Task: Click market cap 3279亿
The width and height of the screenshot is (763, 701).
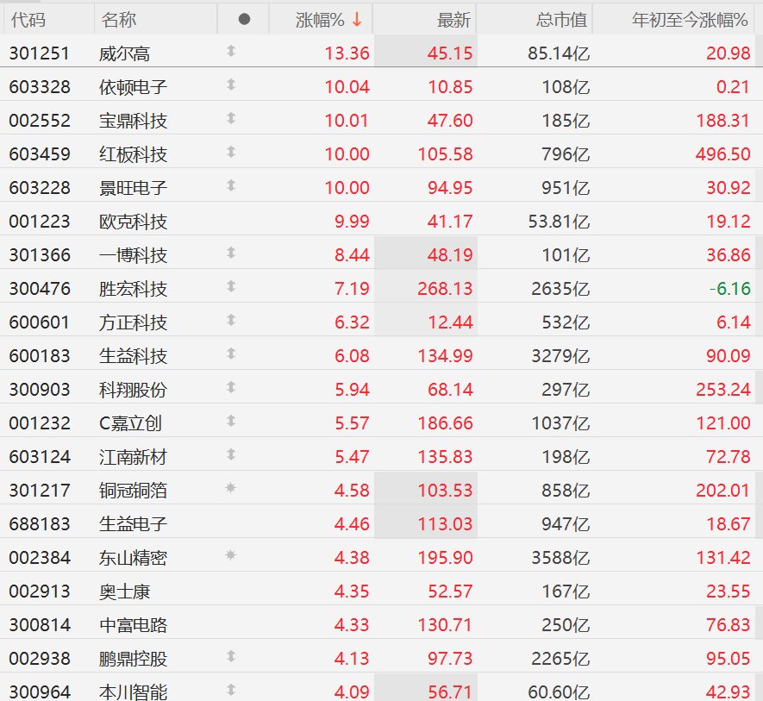Action: (560, 355)
